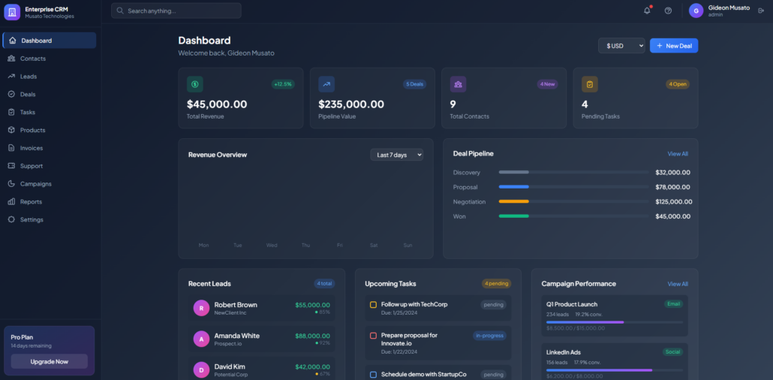Click the Contacts people icon in sidebar
Screen dimensions: 773x380
(11, 59)
